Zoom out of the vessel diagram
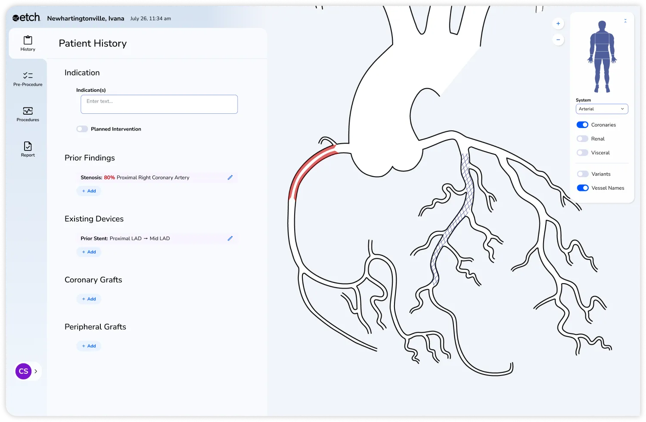The image size is (646, 422). 558,39
